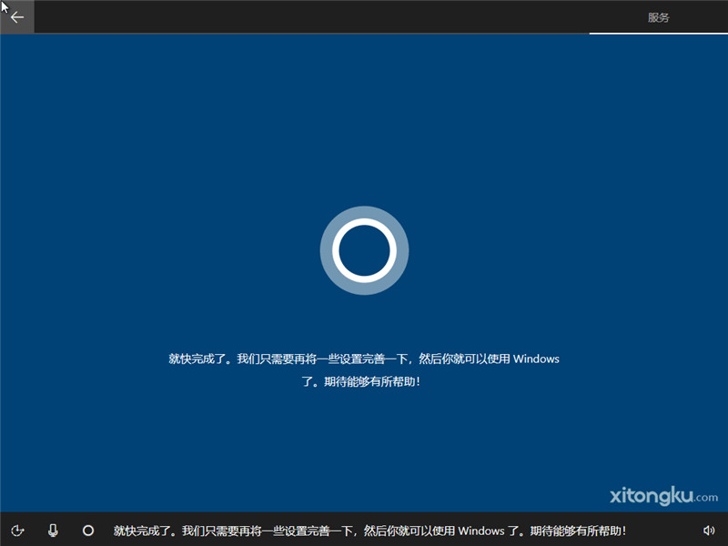
Task: Go back with the arrow button
Action: pos(17,17)
